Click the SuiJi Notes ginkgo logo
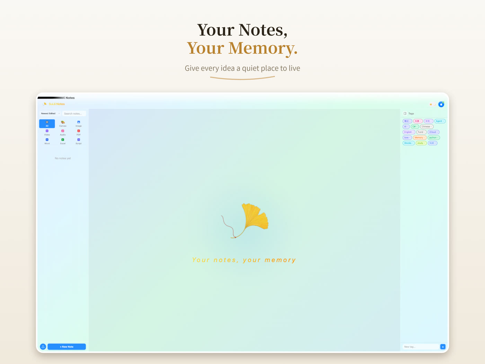Image resolution: width=485 pixels, height=364 pixels. (x=45, y=104)
